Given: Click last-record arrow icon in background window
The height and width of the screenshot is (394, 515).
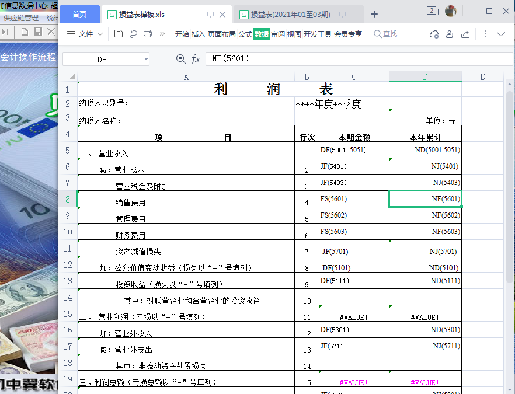Looking at the screenshot, I should click(x=5, y=32).
